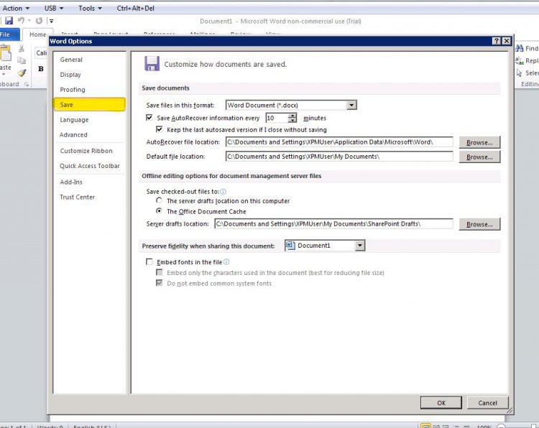539x428 pixels.
Task: Click the Paste clipboard icon
Action: [x=5, y=53]
